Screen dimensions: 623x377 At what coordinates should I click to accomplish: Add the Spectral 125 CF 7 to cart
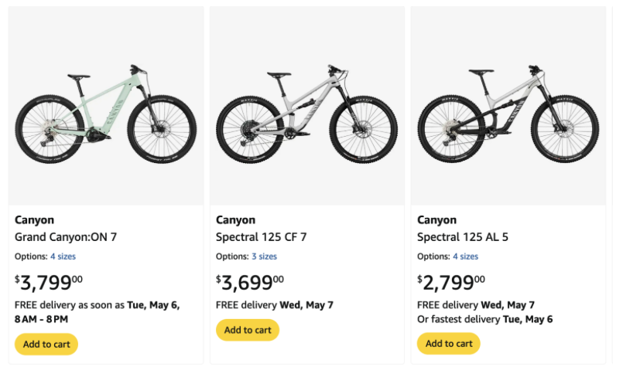click(248, 330)
